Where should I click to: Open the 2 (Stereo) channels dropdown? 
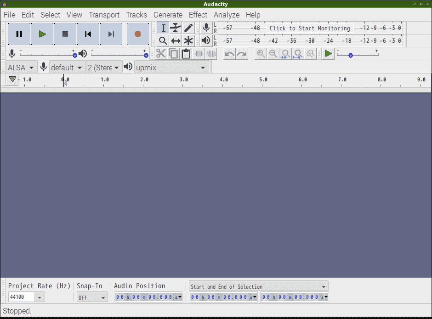click(x=103, y=68)
